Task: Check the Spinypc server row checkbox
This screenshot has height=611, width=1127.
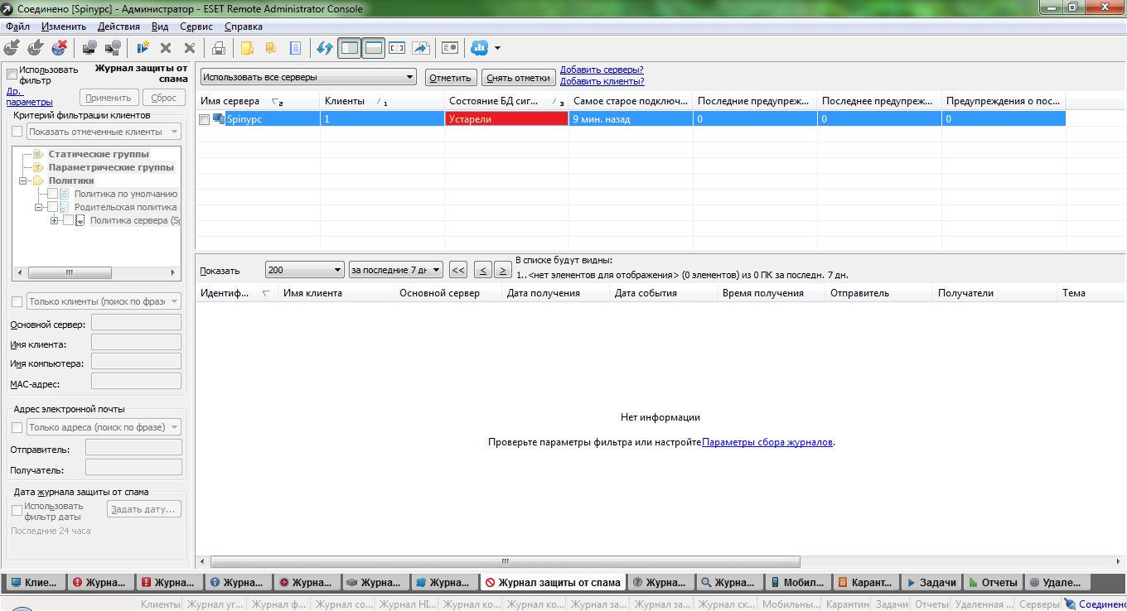Action: coord(205,119)
